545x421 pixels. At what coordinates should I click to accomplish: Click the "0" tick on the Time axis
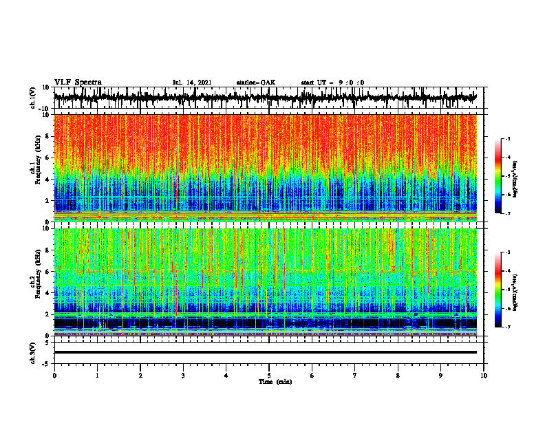point(54,376)
